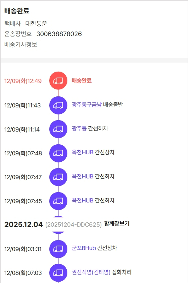
Task: Click the red 배송완료 status text
Action: (82, 81)
